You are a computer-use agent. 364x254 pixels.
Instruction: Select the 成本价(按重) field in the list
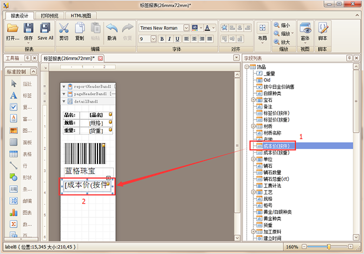click(x=276, y=153)
